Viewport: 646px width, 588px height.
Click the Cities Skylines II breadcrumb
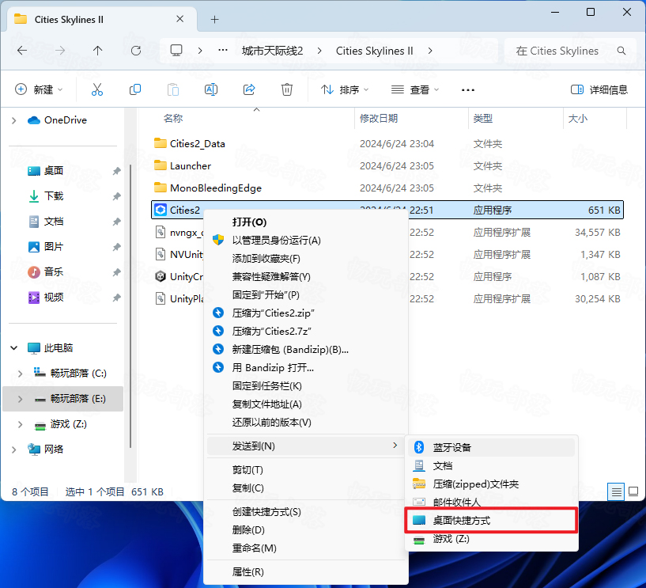coord(375,51)
